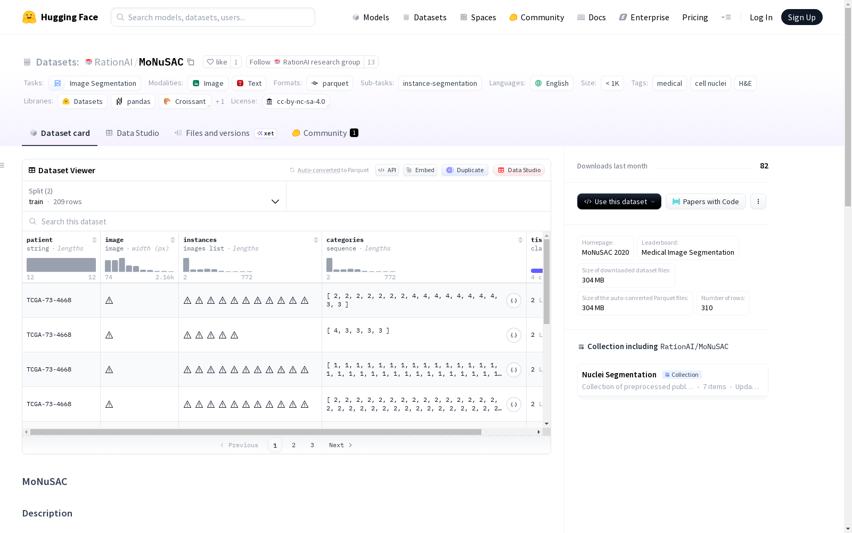Click the API button in Dataset Viewer
This screenshot has height=533, width=852.
(x=387, y=170)
